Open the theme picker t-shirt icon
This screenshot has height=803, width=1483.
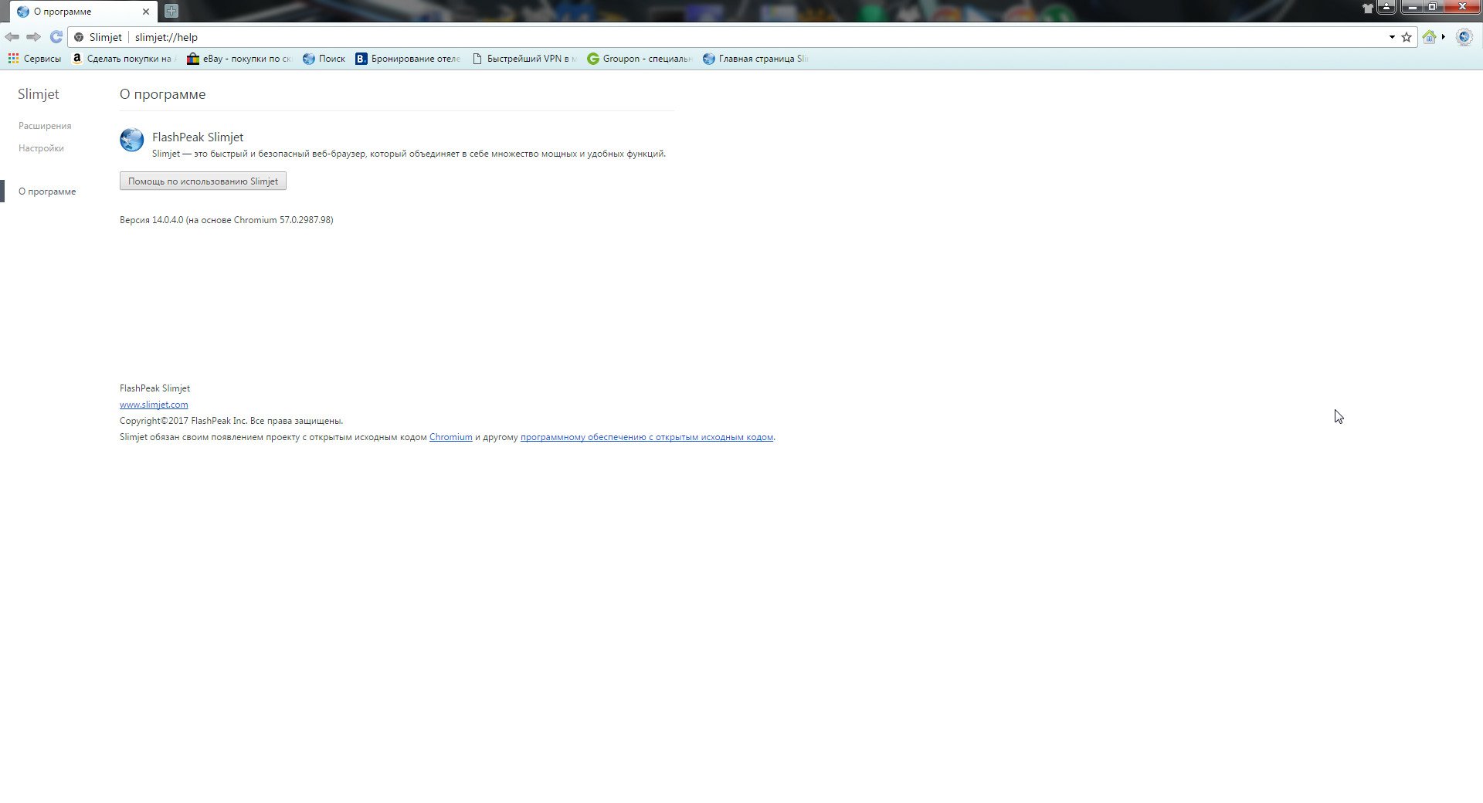1368,8
